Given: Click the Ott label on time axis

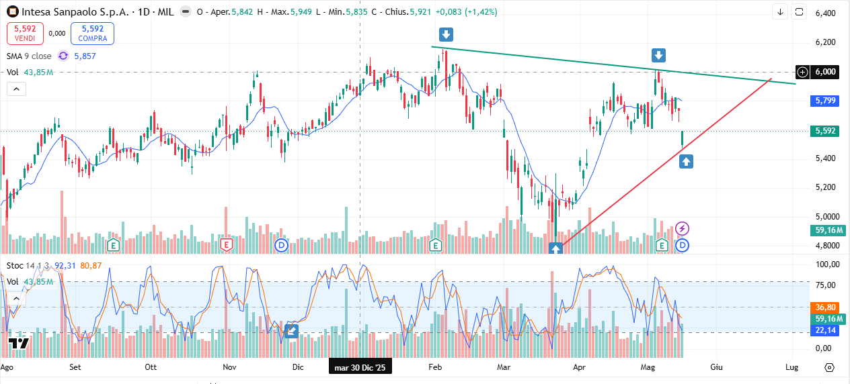Looking at the screenshot, I should (x=151, y=367).
